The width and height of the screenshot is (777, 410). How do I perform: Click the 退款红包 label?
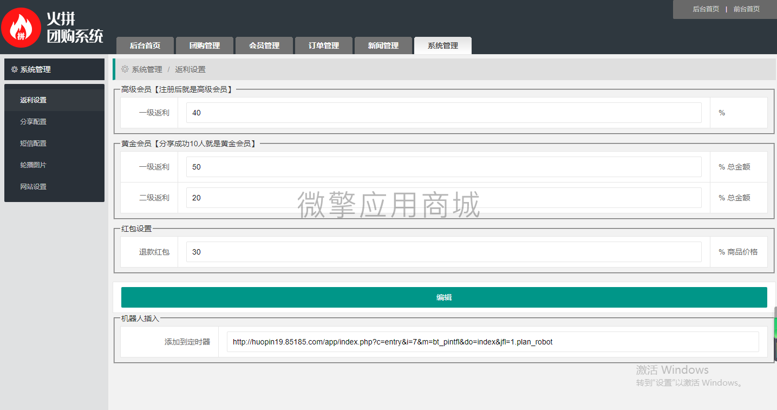pyautogui.click(x=154, y=252)
